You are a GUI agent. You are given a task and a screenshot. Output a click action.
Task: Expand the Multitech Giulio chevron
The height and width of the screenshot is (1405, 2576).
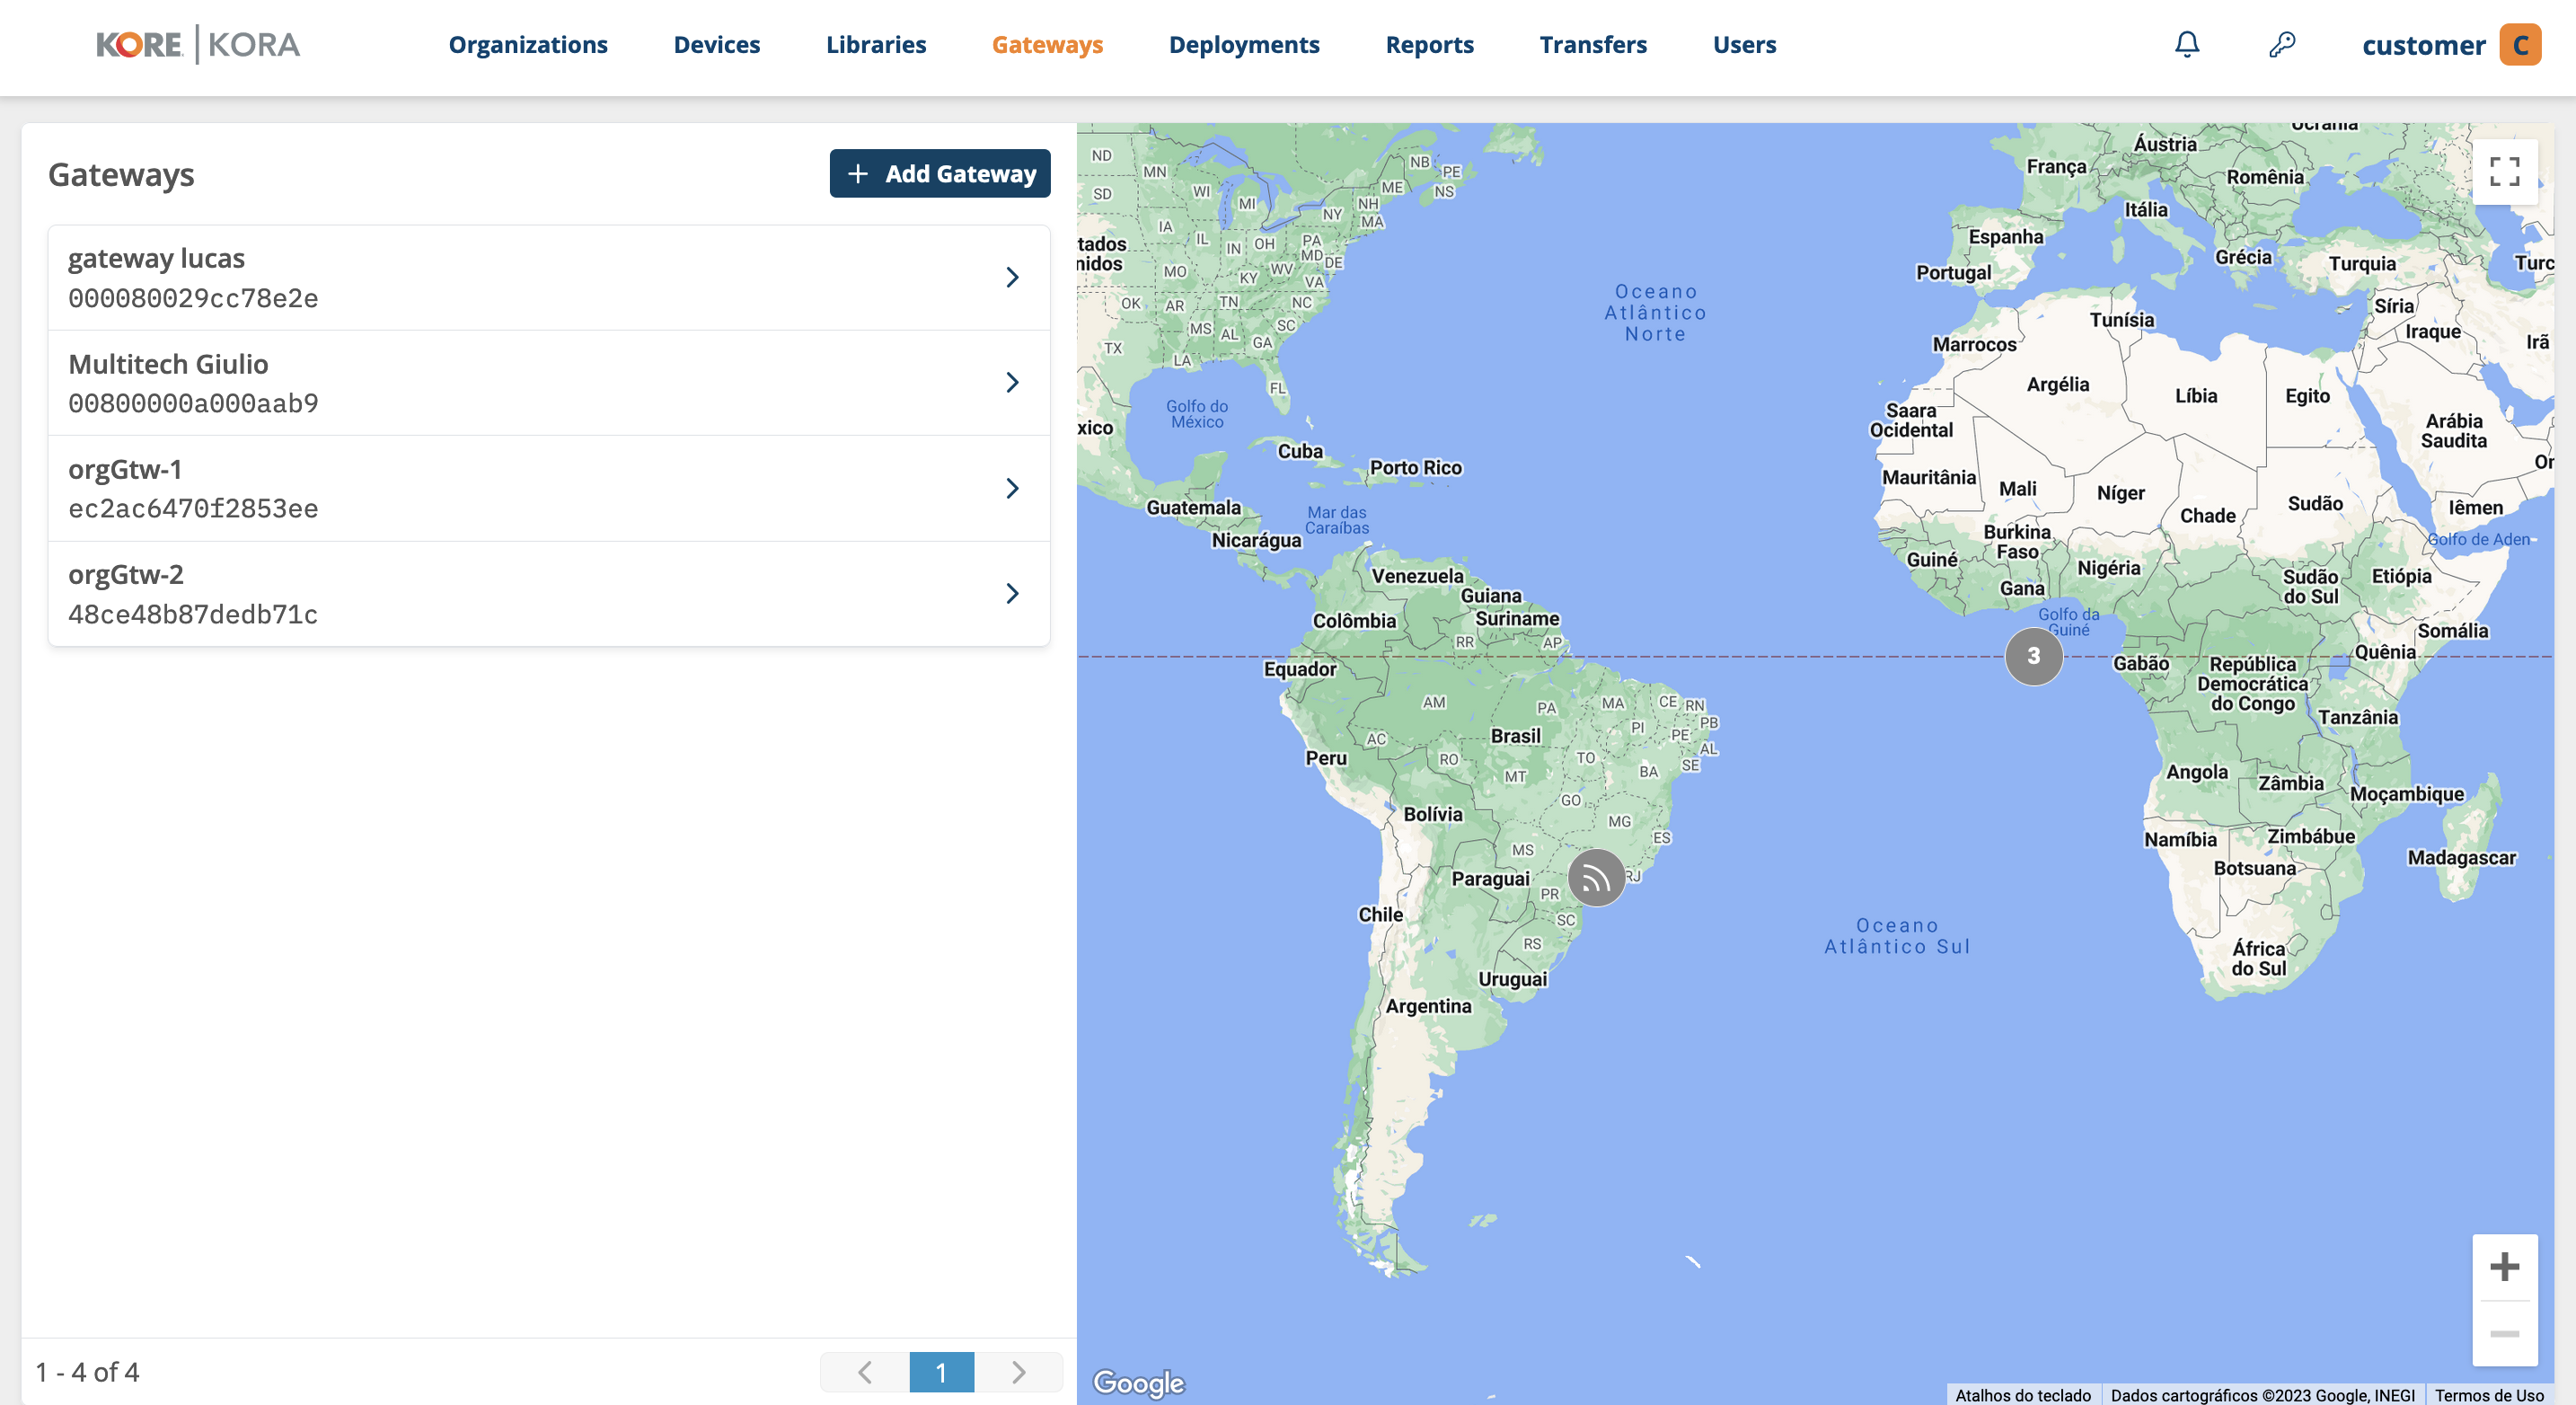click(1012, 383)
